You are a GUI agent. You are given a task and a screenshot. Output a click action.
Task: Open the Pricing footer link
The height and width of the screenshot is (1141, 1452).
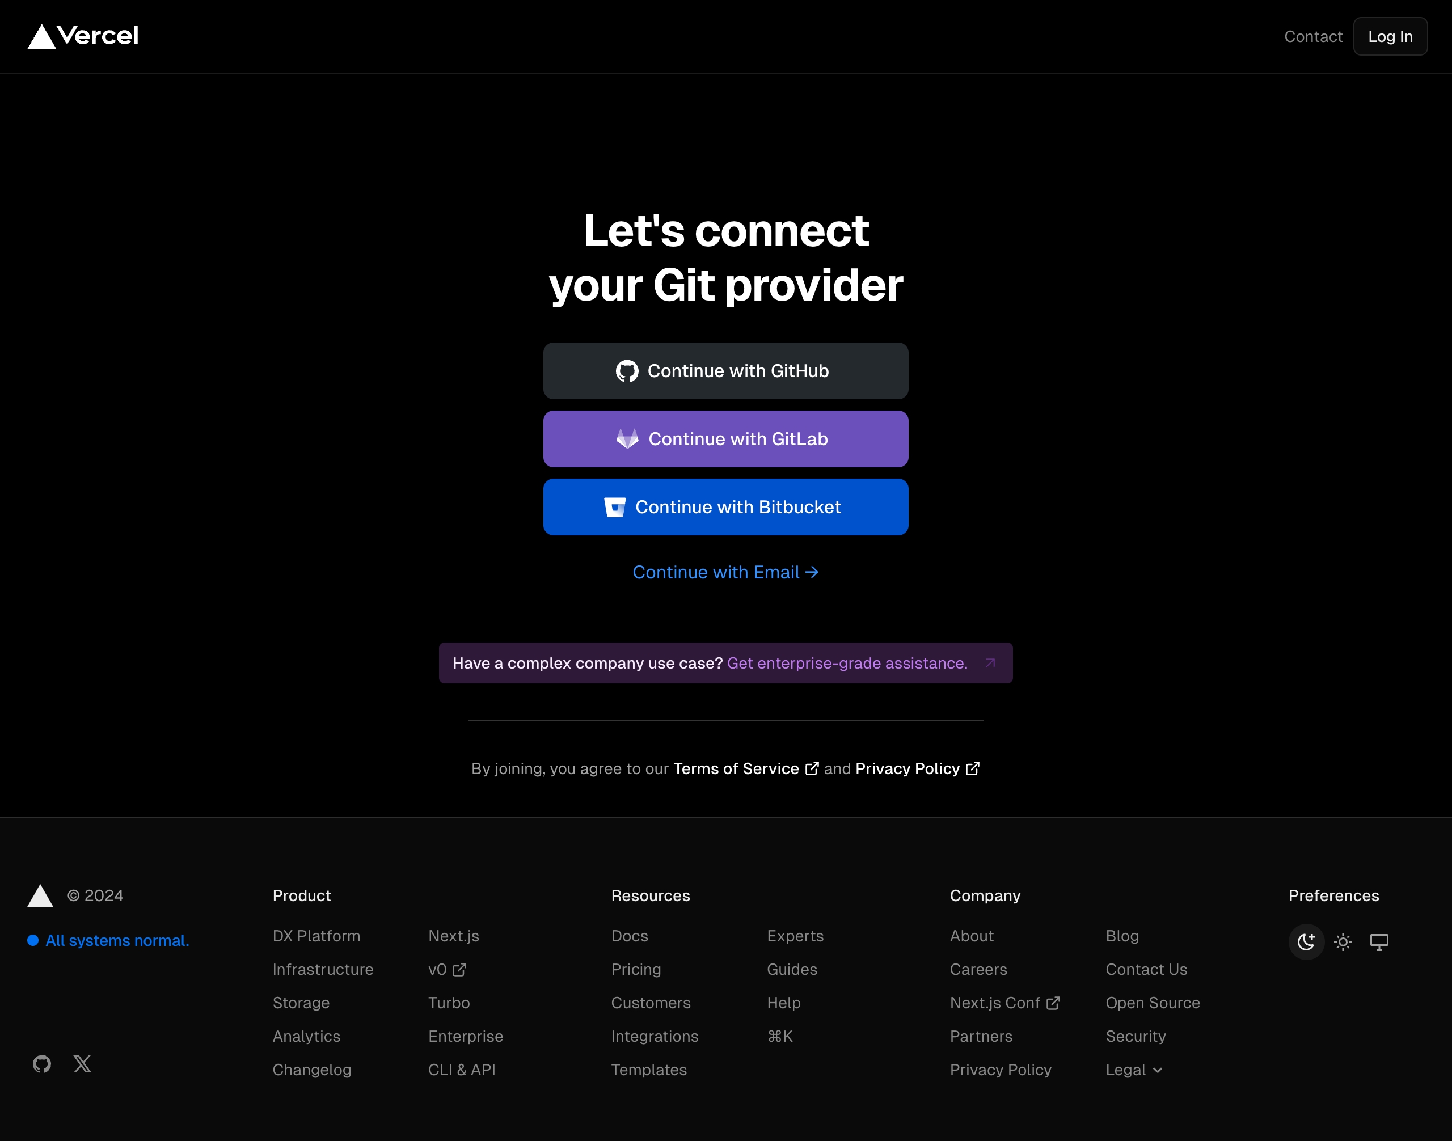click(x=636, y=969)
